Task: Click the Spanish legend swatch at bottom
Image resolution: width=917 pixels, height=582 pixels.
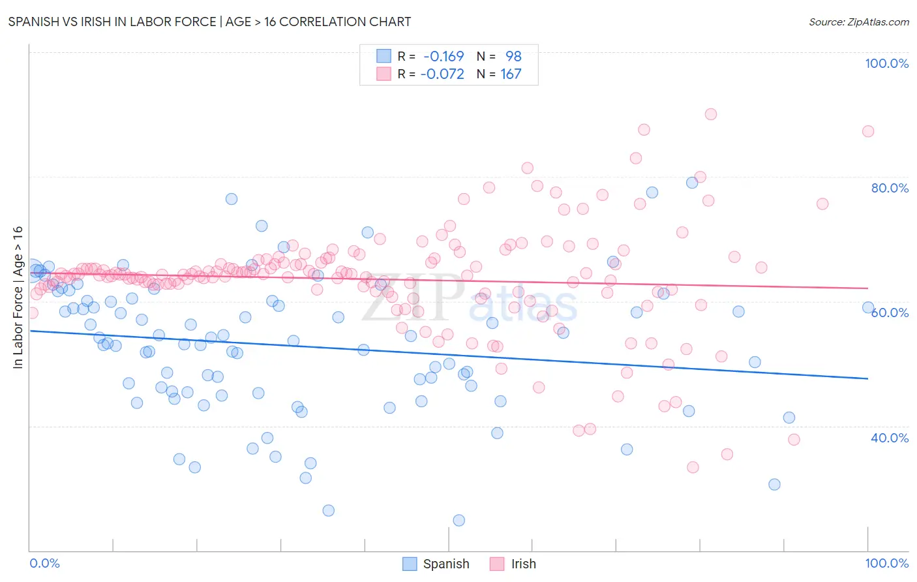Action: point(410,564)
